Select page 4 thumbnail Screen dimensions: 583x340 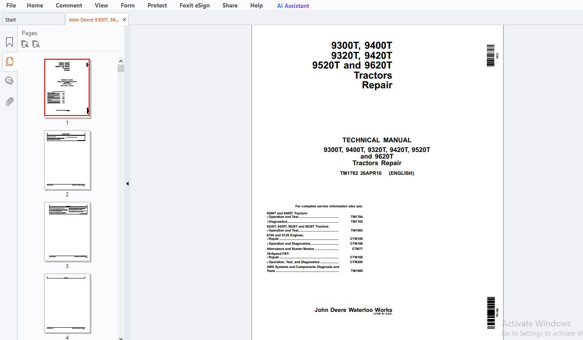(x=67, y=303)
